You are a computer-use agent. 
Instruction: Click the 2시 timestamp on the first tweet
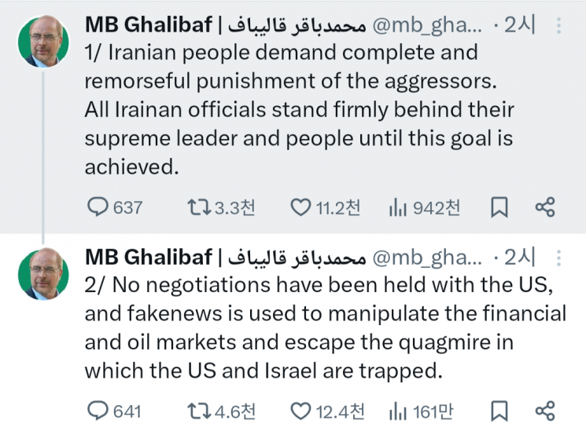(520, 26)
